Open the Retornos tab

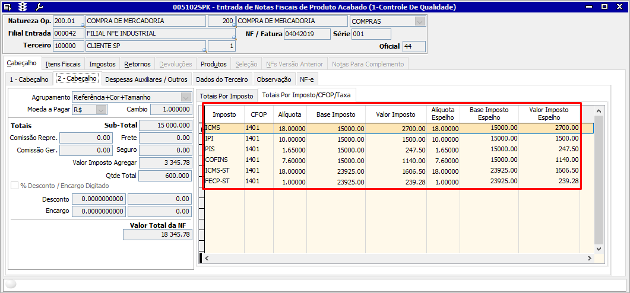coord(137,64)
